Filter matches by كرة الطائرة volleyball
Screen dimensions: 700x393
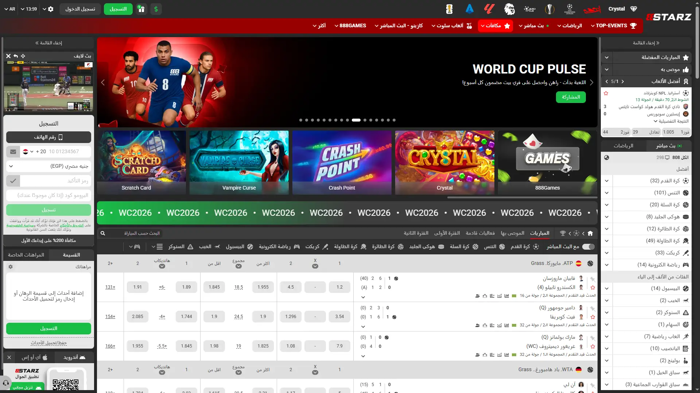(x=388, y=247)
